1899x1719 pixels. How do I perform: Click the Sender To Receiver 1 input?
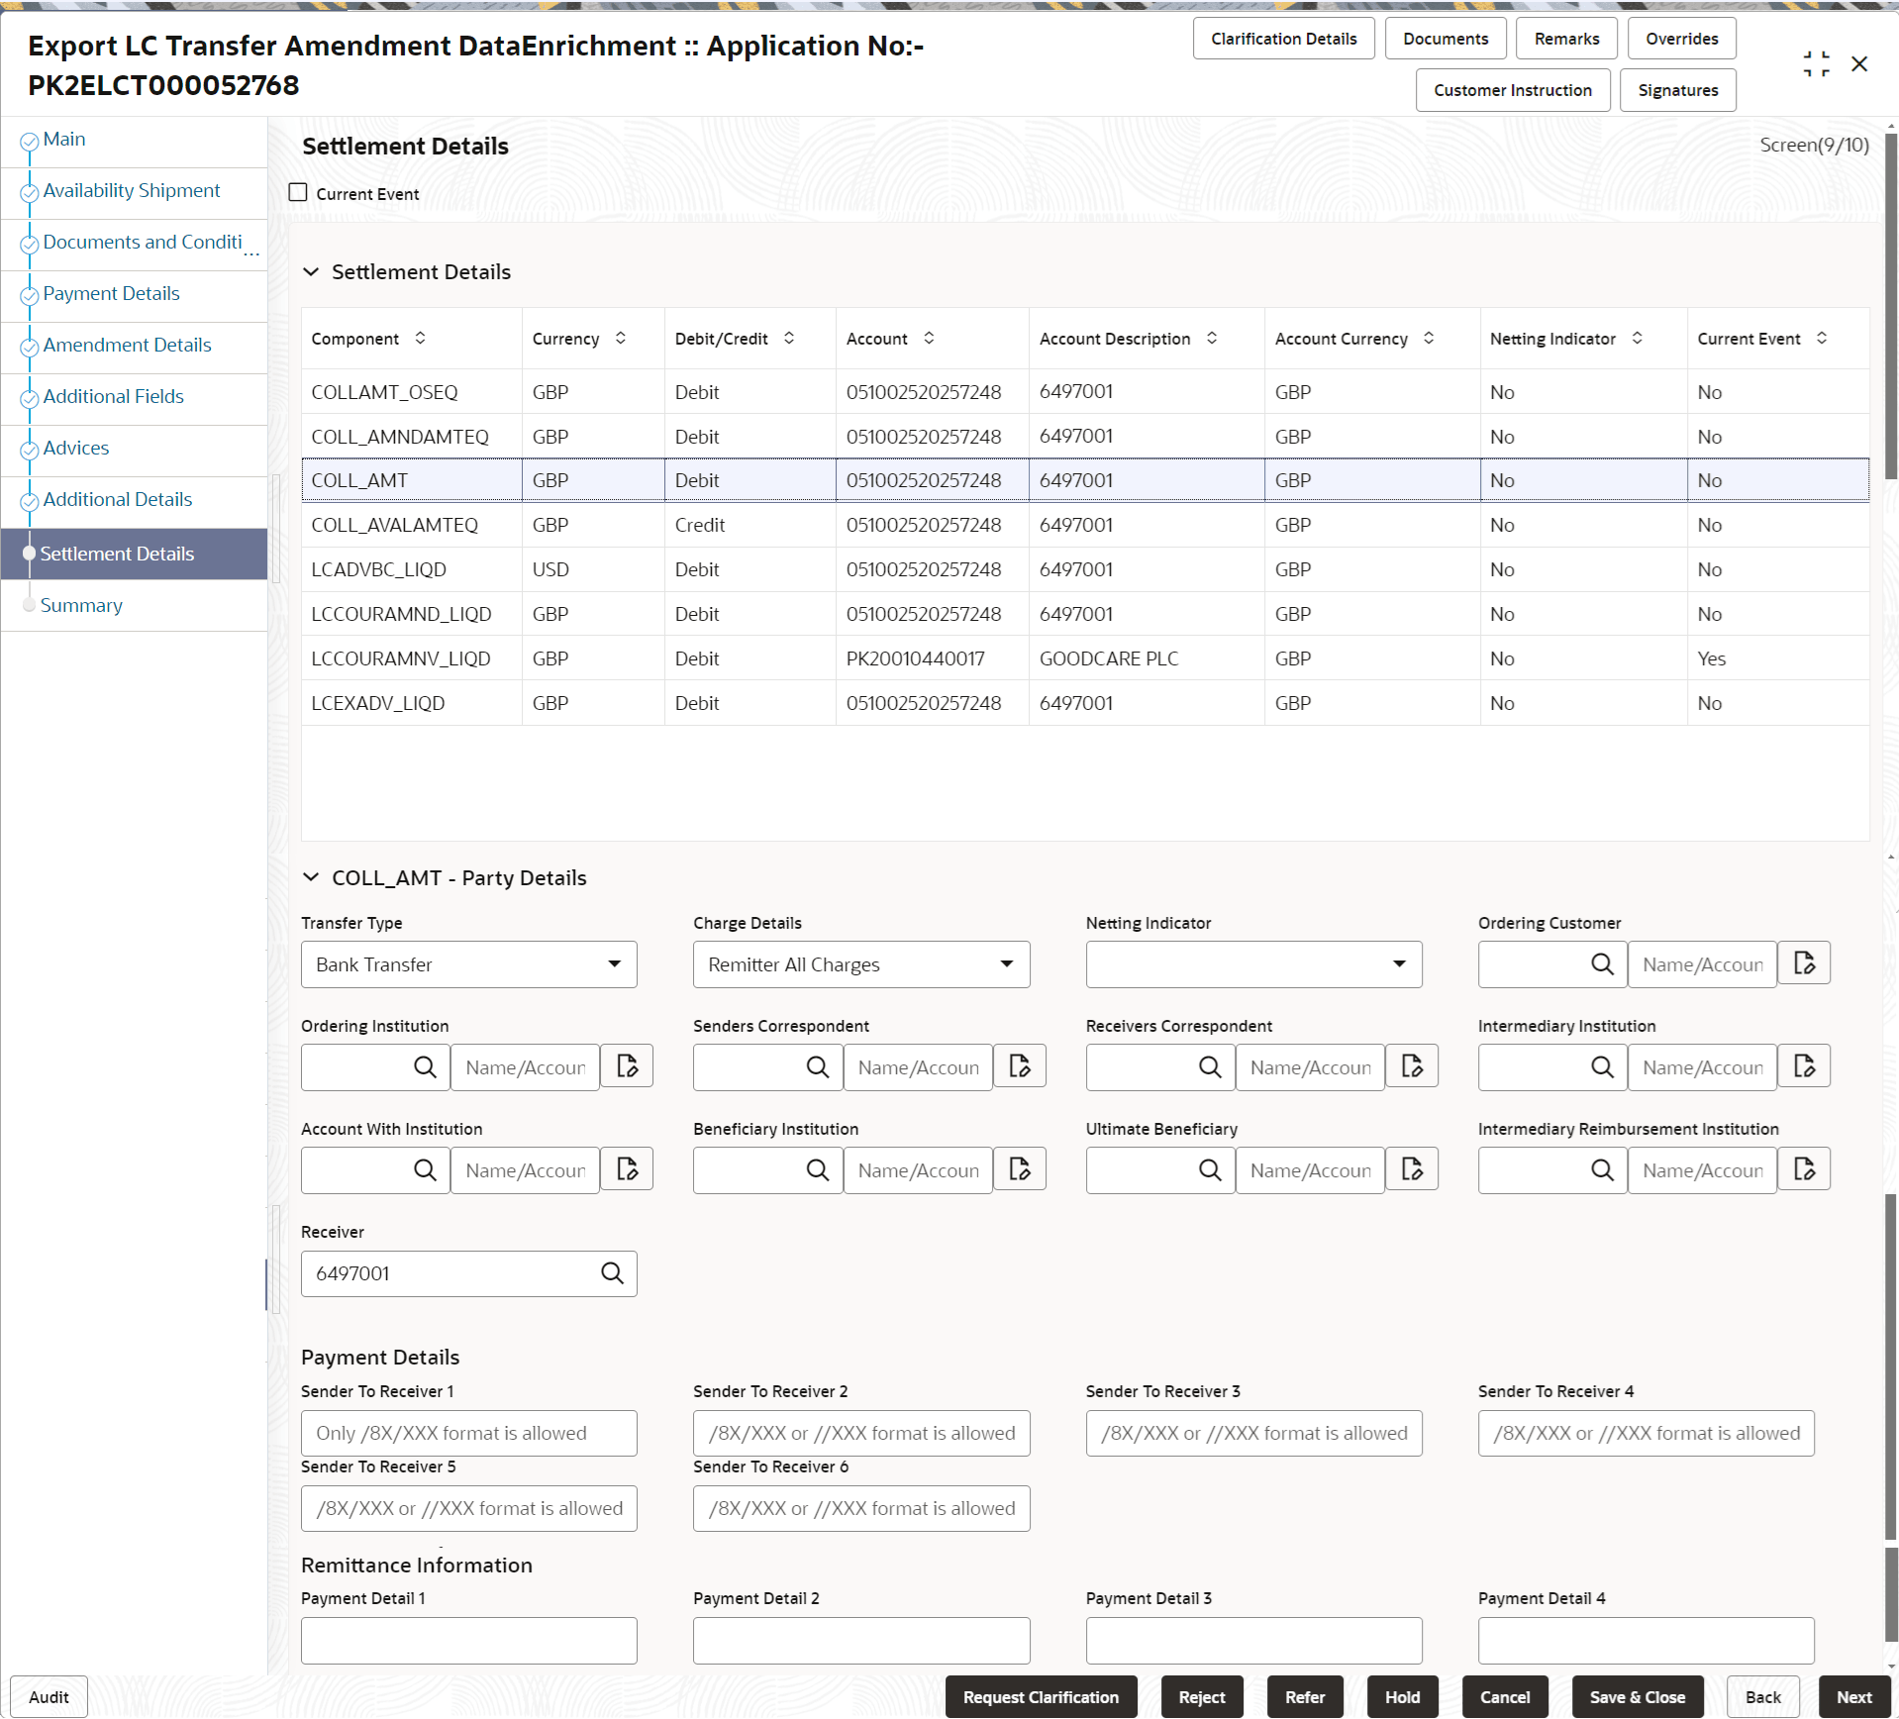(468, 1433)
